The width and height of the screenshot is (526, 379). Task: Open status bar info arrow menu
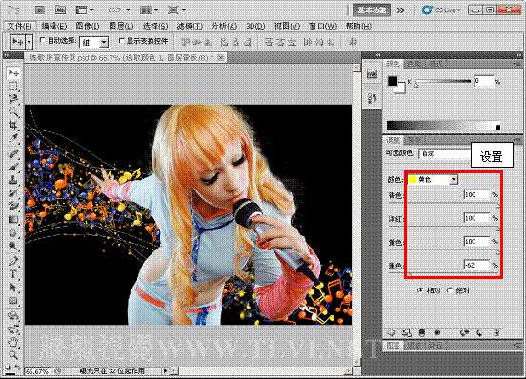pos(165,370)
